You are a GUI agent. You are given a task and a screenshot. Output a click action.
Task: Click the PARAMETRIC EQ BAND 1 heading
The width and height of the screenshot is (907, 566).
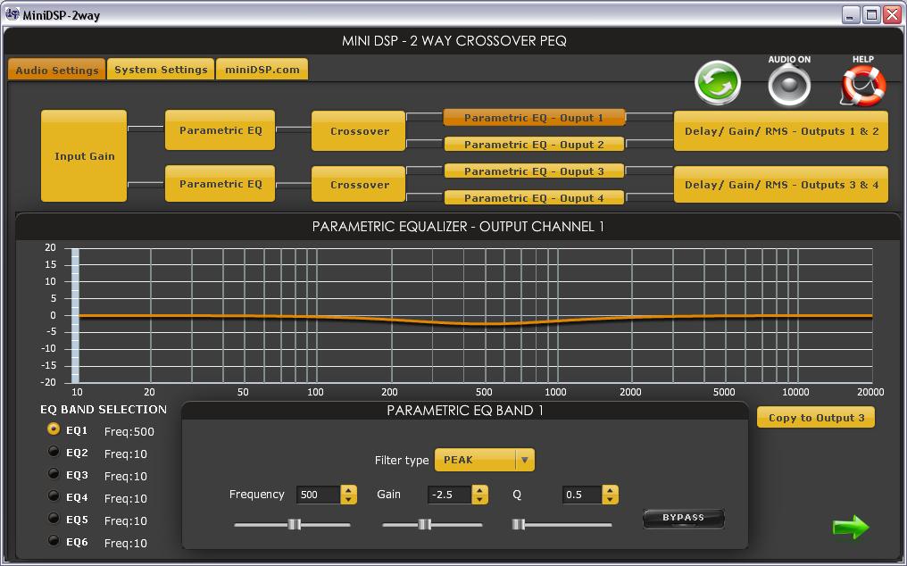(x=465, y=411)
